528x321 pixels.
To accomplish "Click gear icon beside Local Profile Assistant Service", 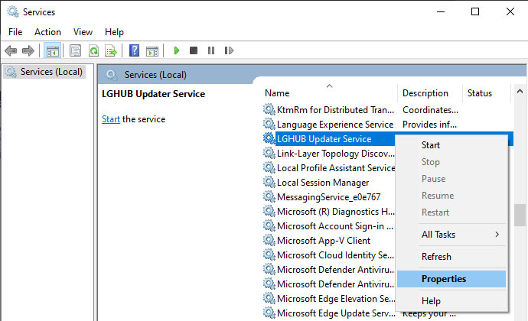I will [x=269, y=167].
